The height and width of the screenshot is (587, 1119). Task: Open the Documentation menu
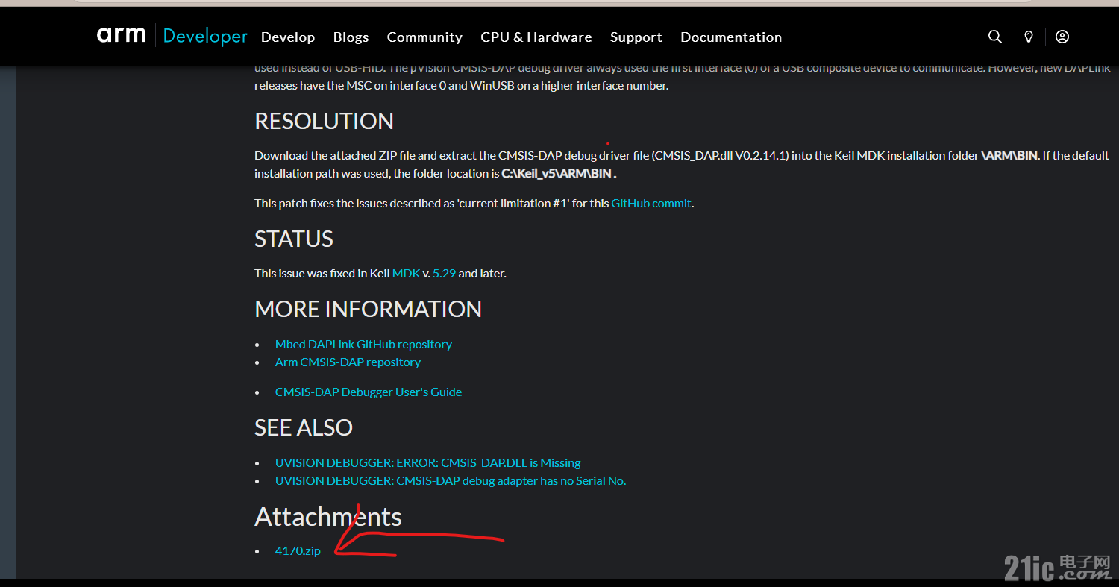(731, 37)
